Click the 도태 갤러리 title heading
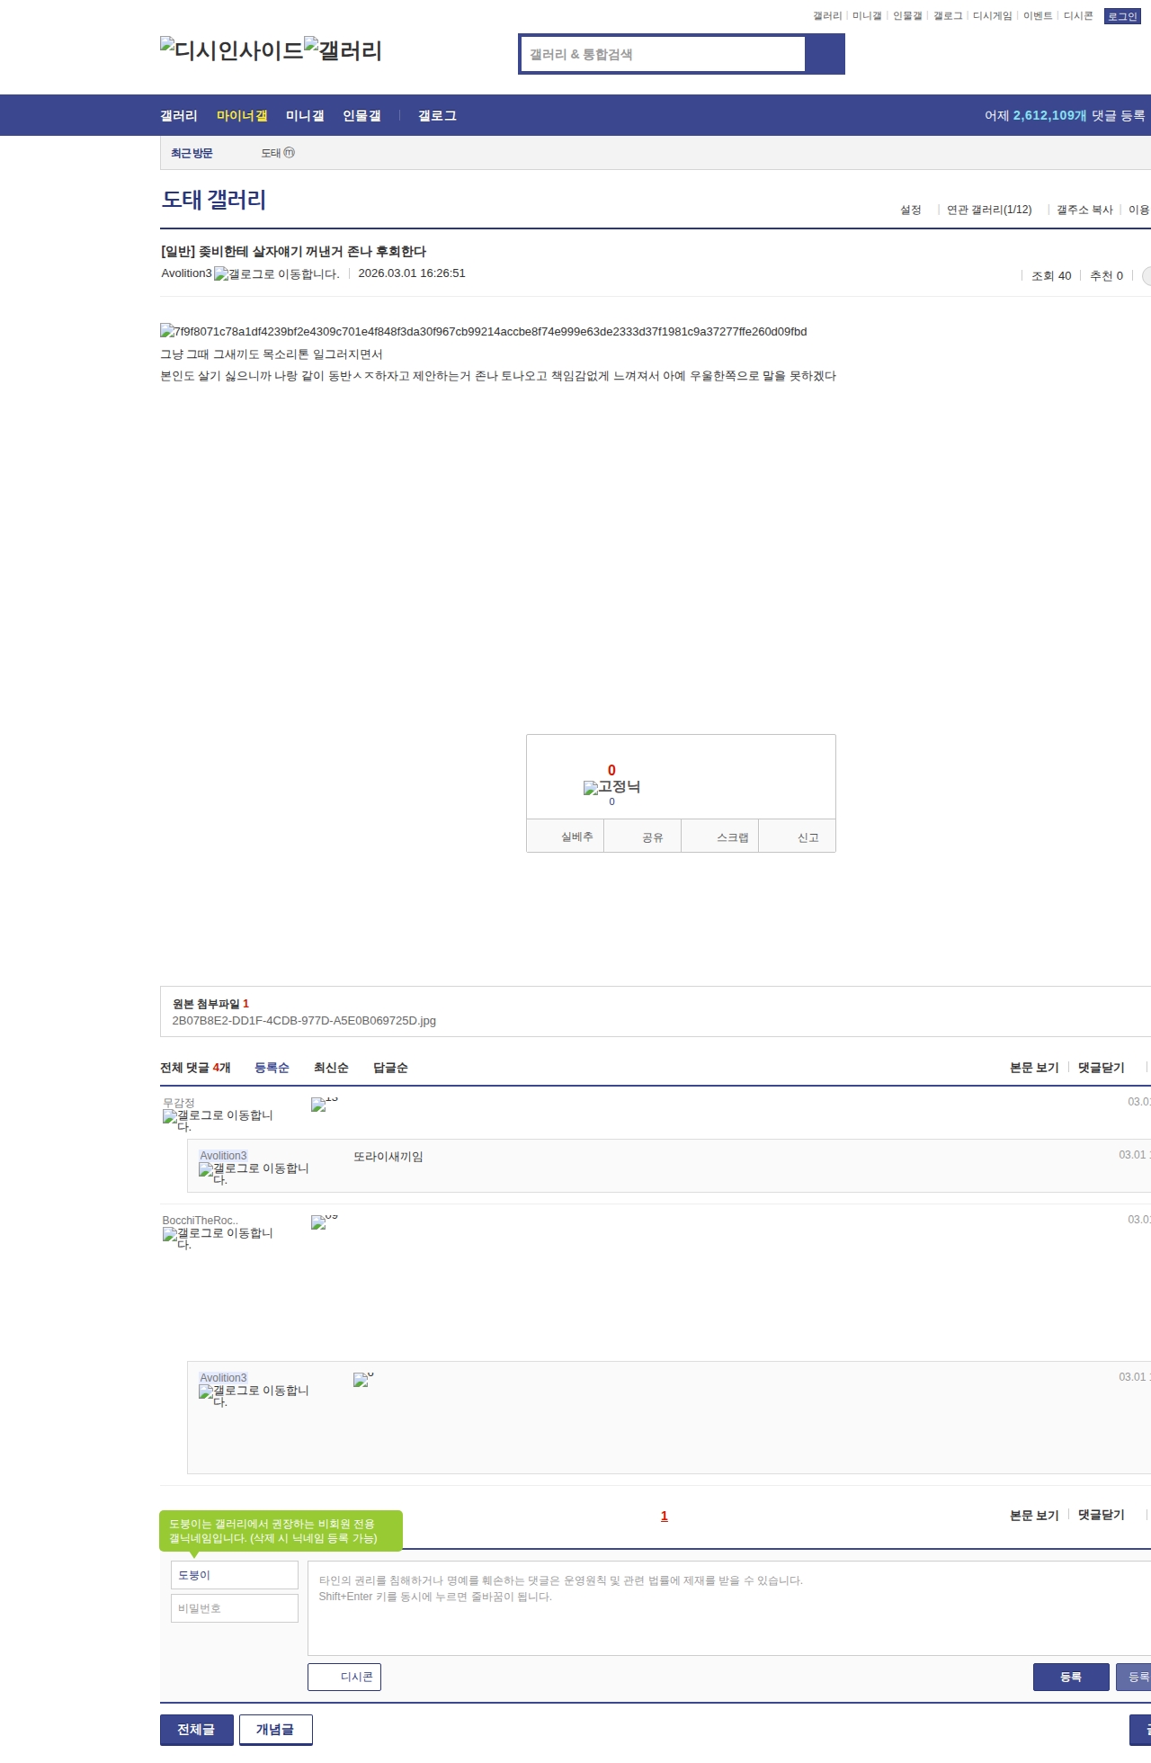The width and height of the screenshot is (1151, 1763). [x=214, y=200]
